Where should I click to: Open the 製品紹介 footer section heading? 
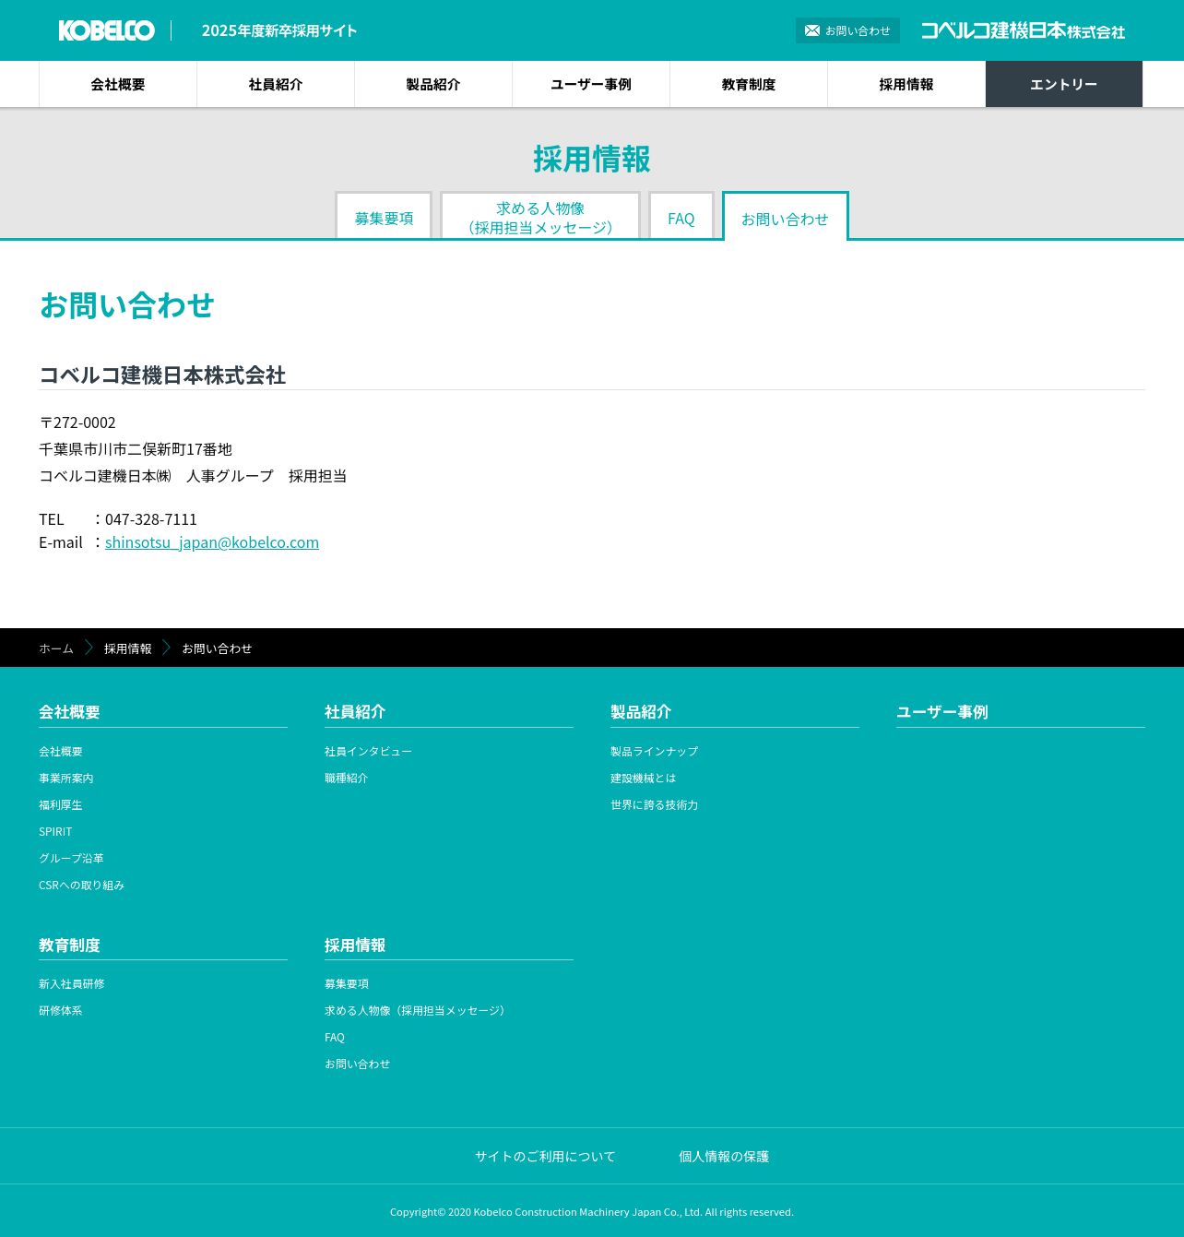[641, 712]
